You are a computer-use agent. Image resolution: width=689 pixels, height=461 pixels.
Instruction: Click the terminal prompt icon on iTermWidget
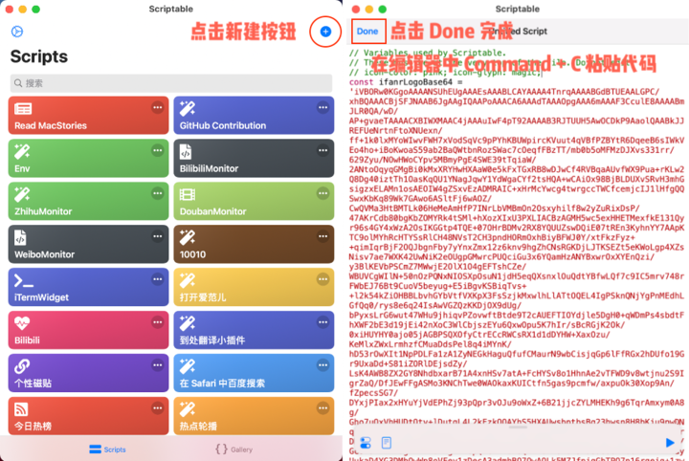click(24, 281)
